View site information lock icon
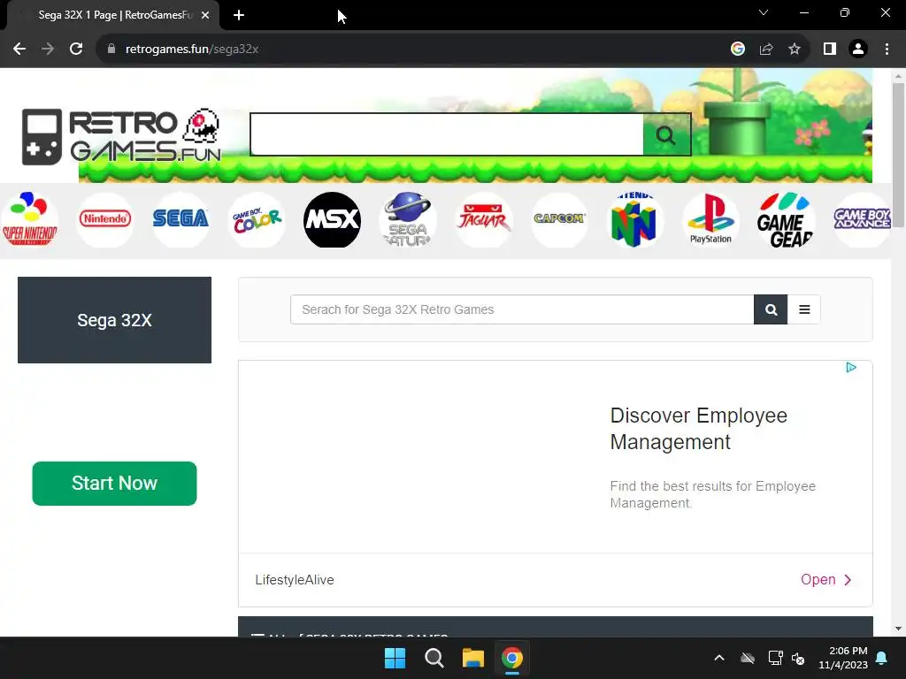Image resolution: width=906 pixels, height=679 pixels. click(x=111, y=50)
